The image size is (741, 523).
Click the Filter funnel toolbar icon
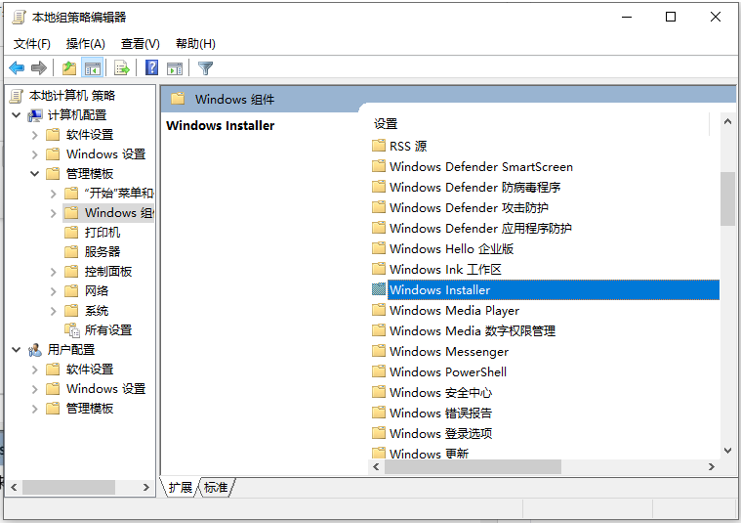coord(205,68)
